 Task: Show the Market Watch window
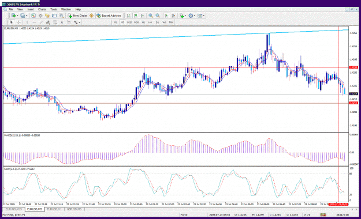34,16
